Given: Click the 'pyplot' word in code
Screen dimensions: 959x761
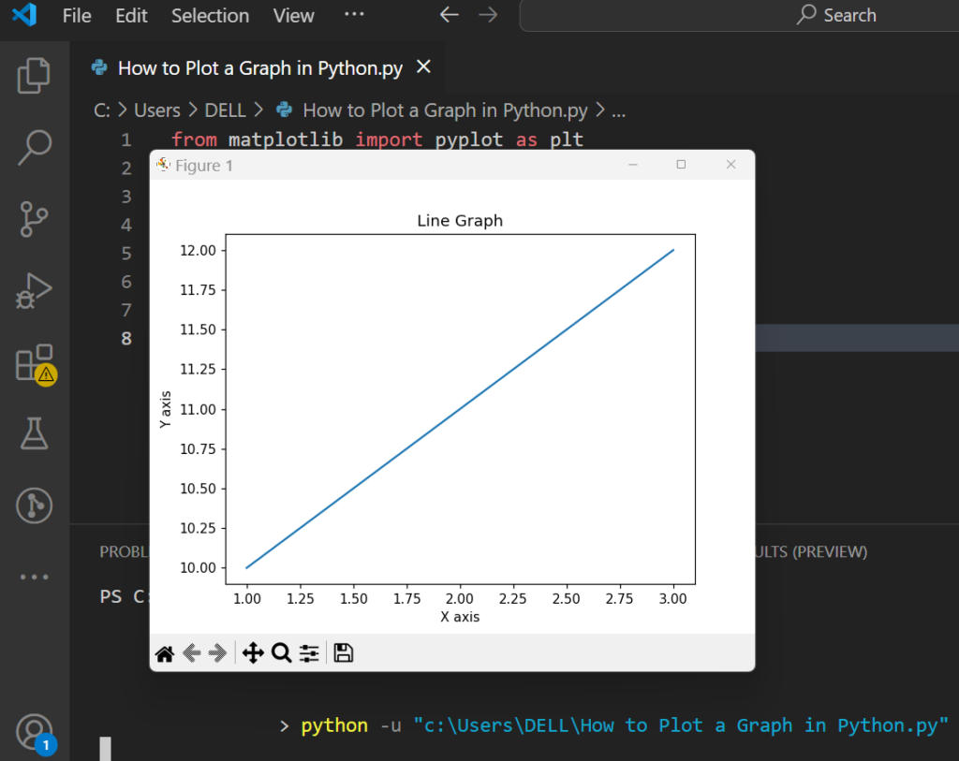Looking at the screenshot, I should coord(469,139).
